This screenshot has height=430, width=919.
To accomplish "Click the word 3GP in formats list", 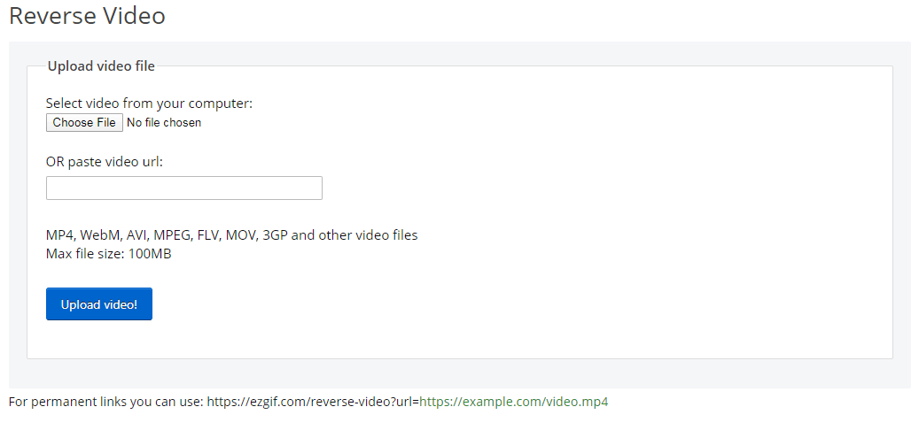I will (x=275, y=235).
